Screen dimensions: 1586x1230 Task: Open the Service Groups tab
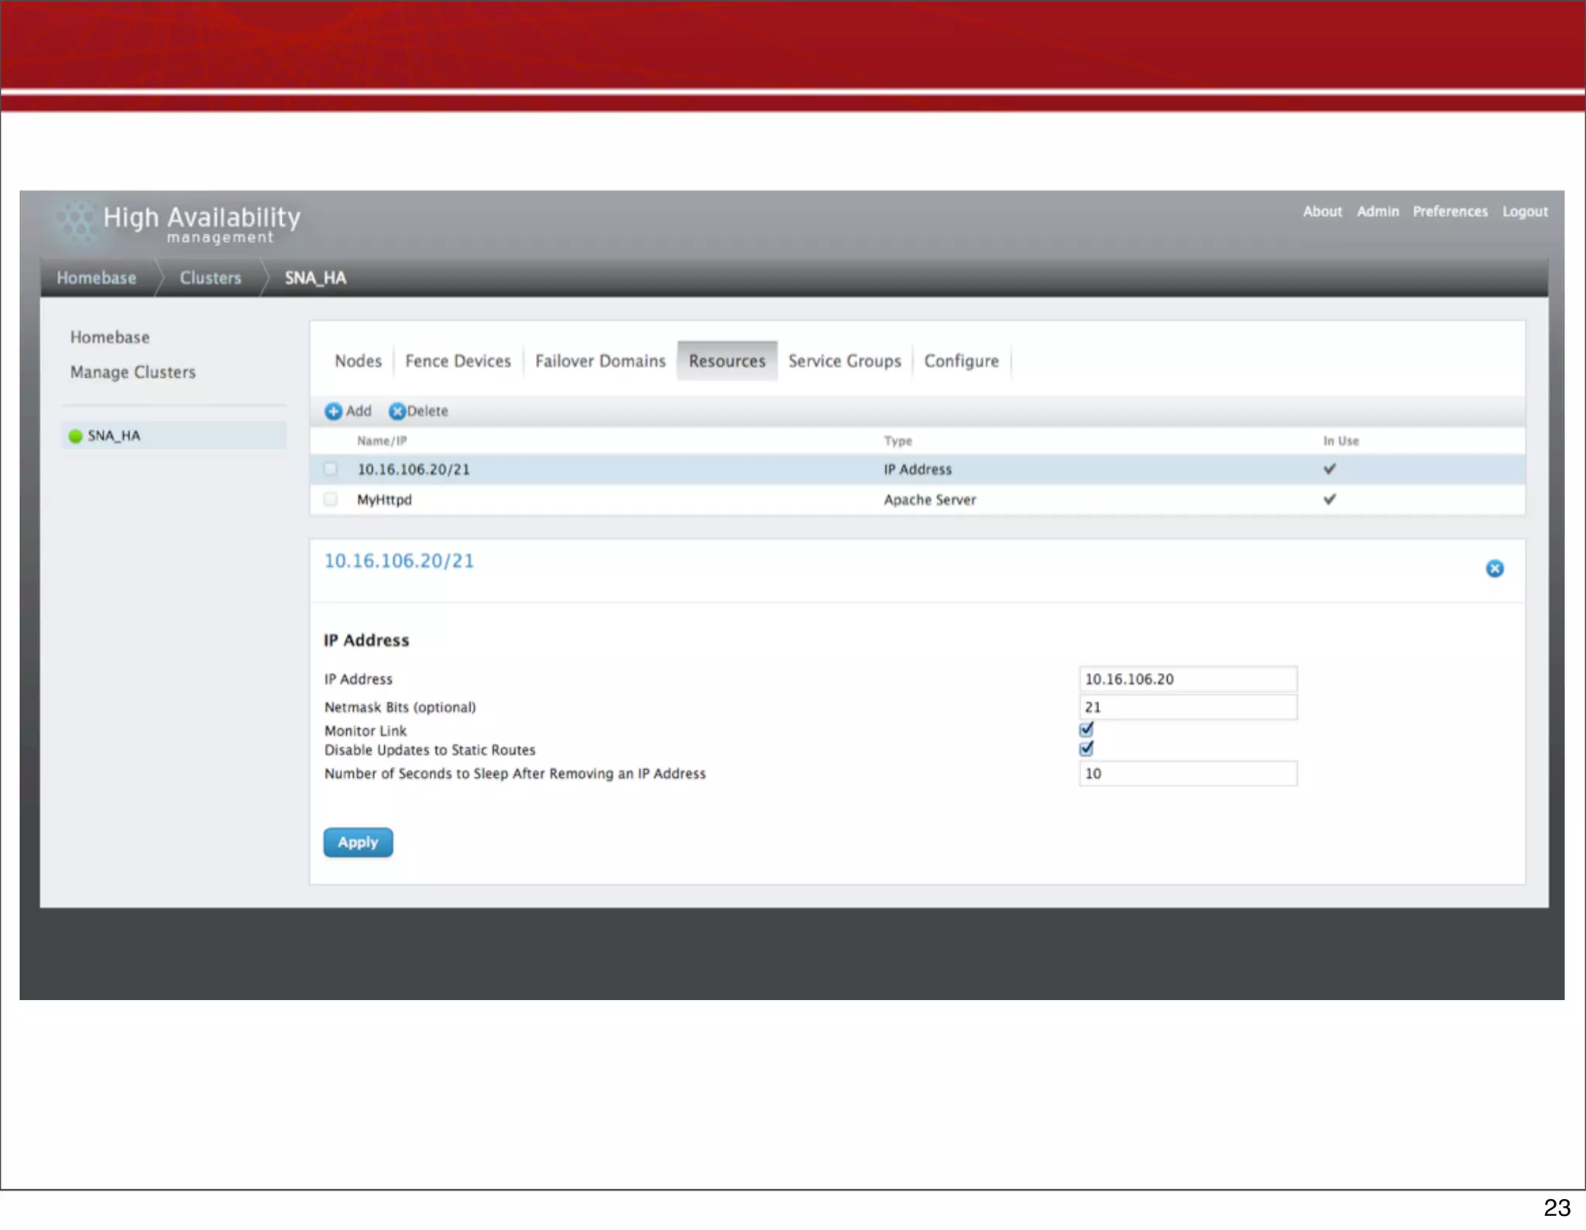click(x=844, y=361)
